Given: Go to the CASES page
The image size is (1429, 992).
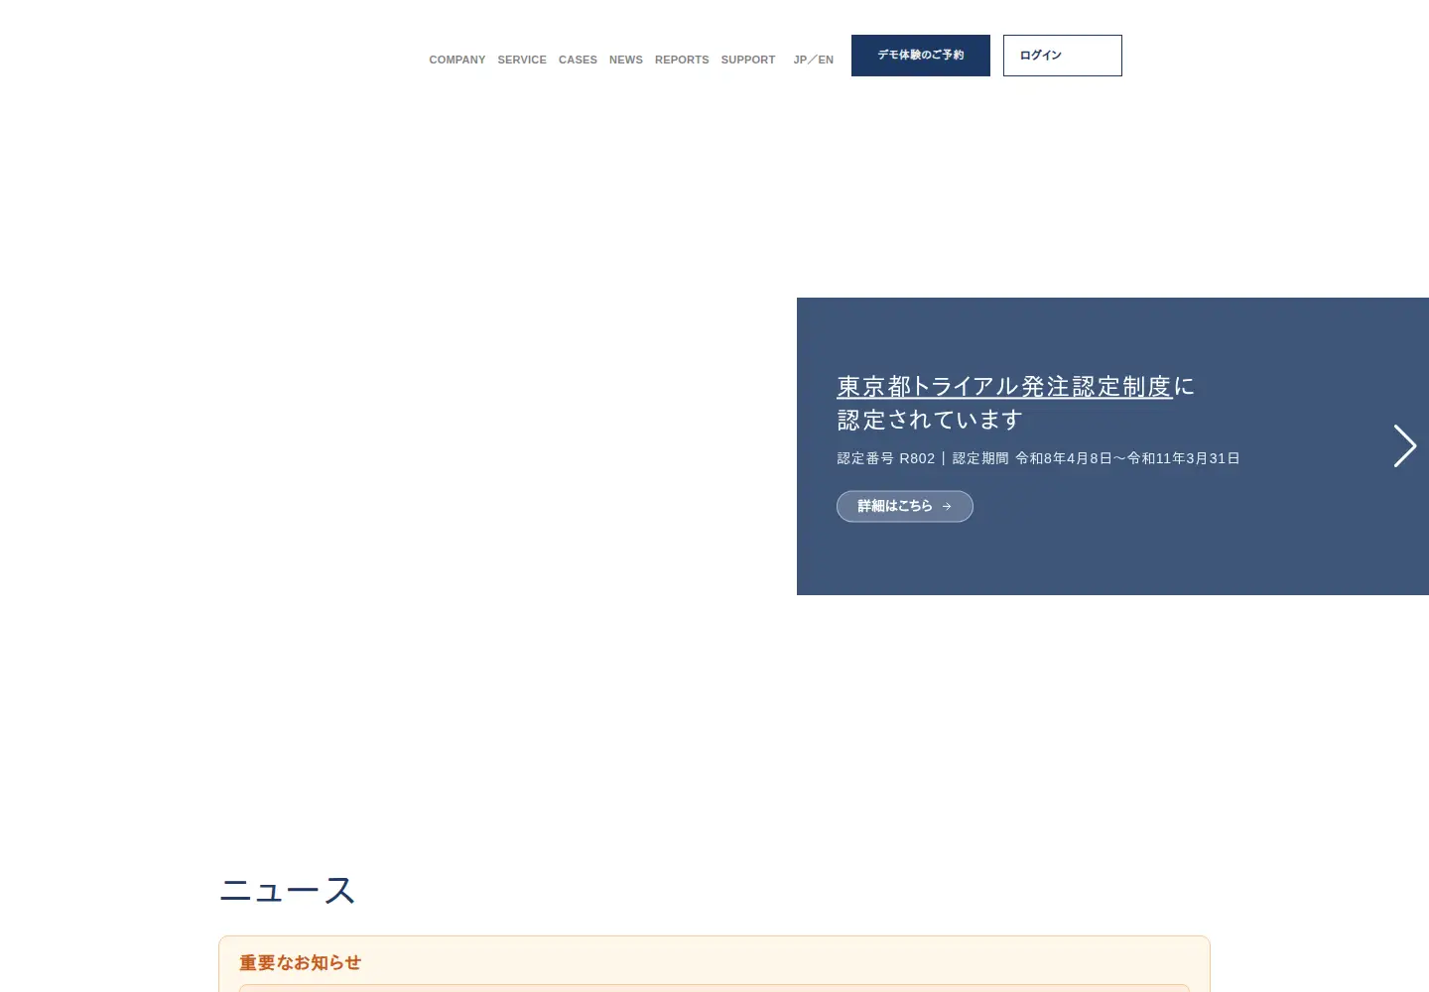Looking at the screenshot, I should coord(578,60).
